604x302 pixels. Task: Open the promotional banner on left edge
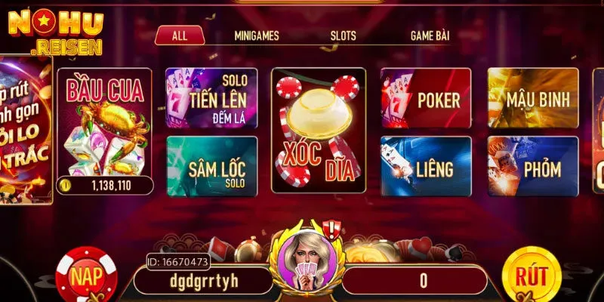coord(26,130)
